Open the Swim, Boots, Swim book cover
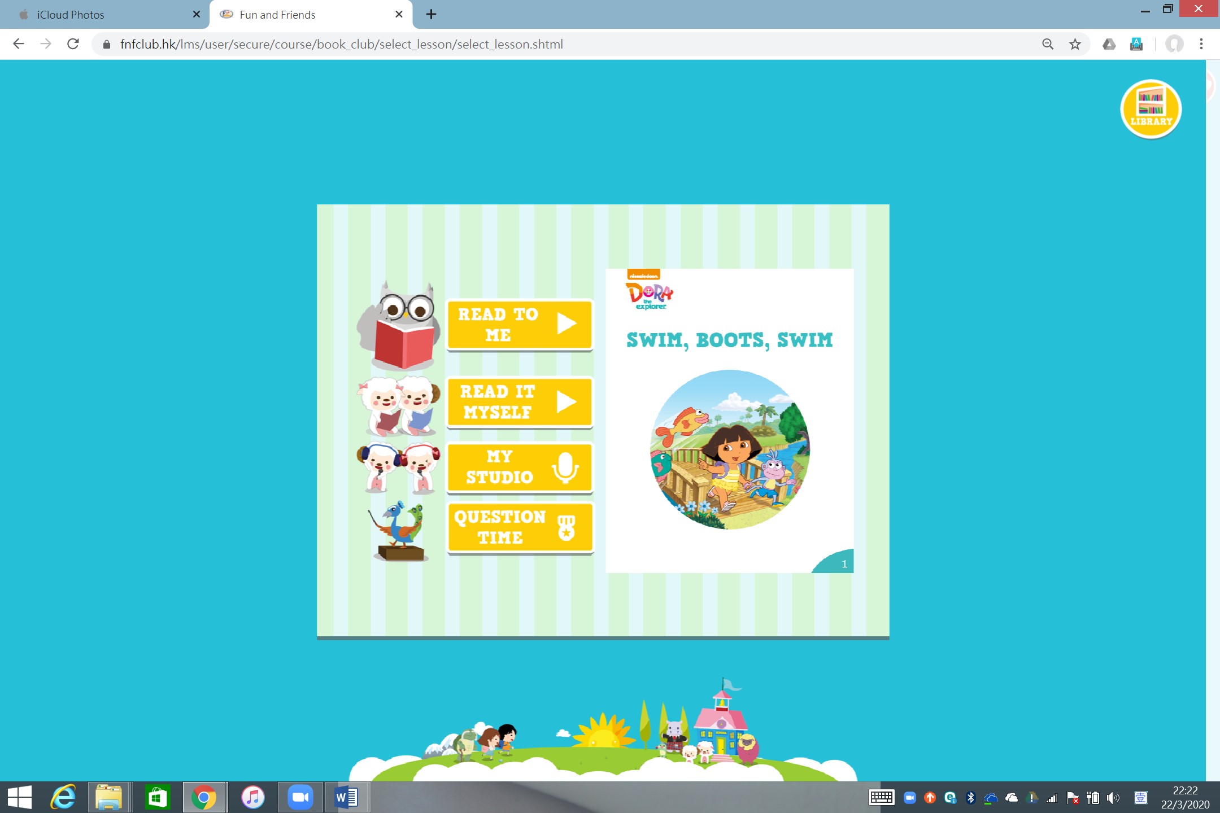The height and width of the screenshot is (813, 1220). tap(729, 421)
